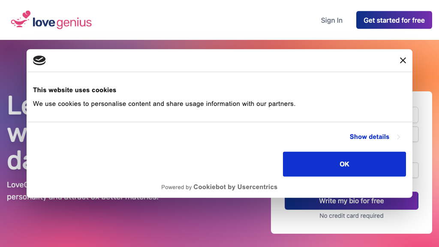
Task: Click the pink heart above the lamp logo
Action: click(27, 15)
